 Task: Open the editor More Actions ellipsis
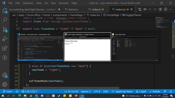pos(171,10)
